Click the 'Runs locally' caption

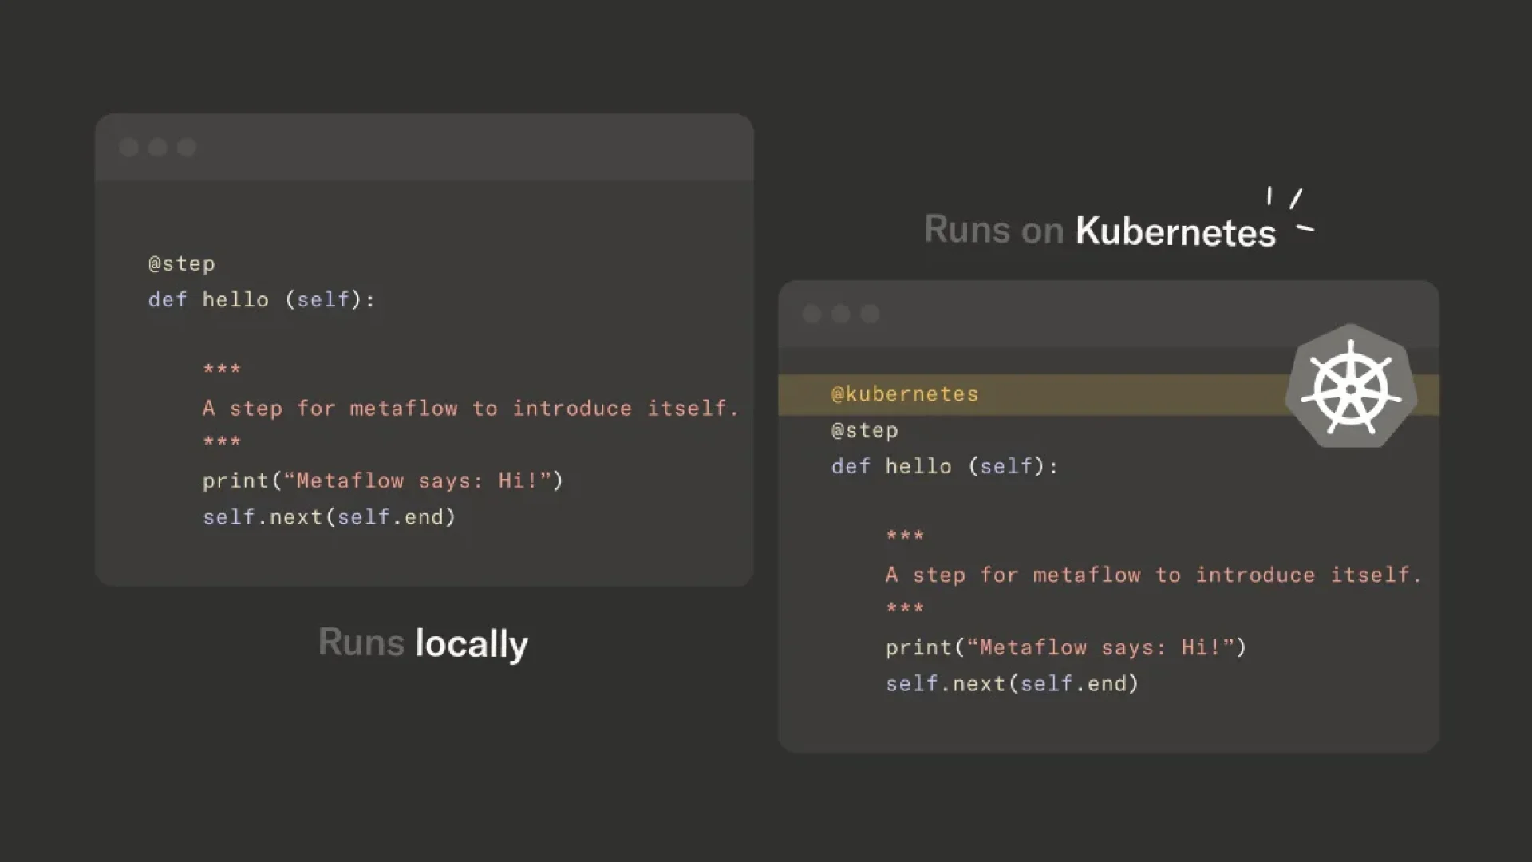(x=423, y=643)
